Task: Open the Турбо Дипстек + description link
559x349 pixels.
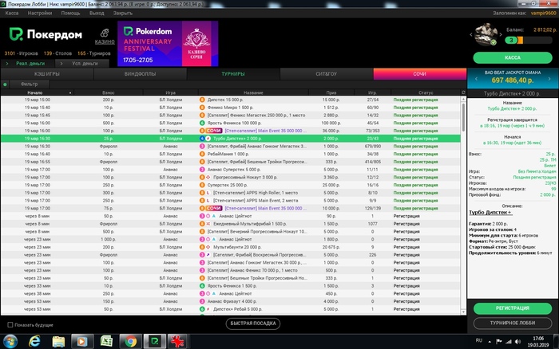Action: point(490,213)
